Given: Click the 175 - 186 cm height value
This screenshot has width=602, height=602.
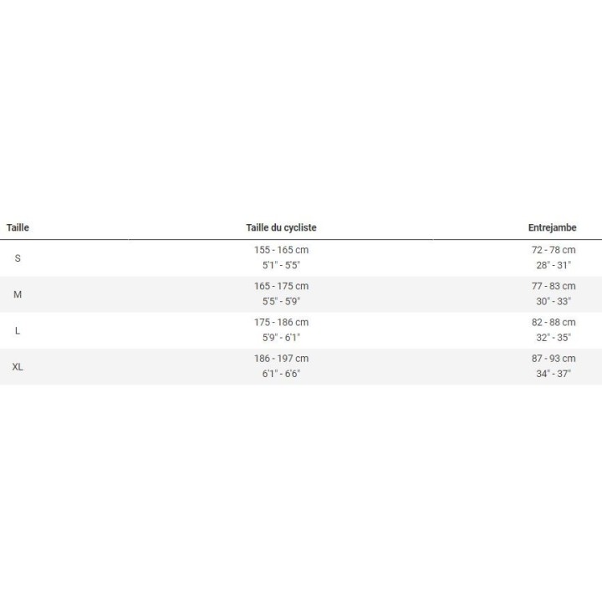Looking at the screenshot, I should [281, 322].
